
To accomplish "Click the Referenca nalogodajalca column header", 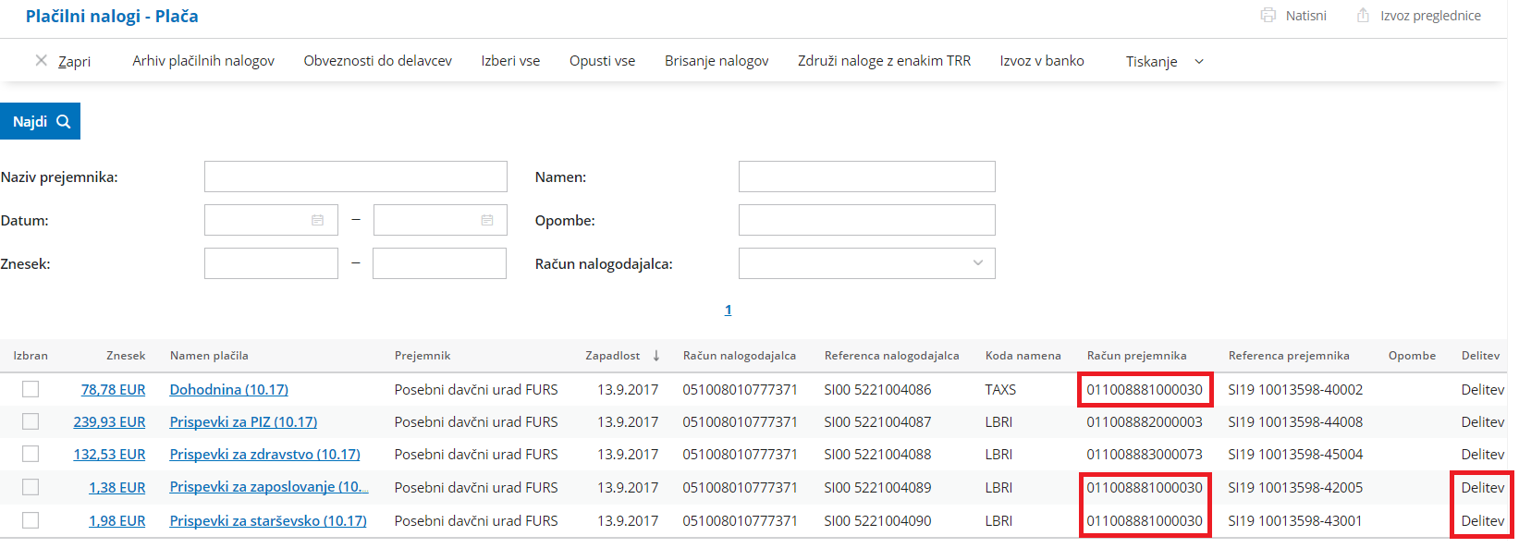I will click(891, 355).
